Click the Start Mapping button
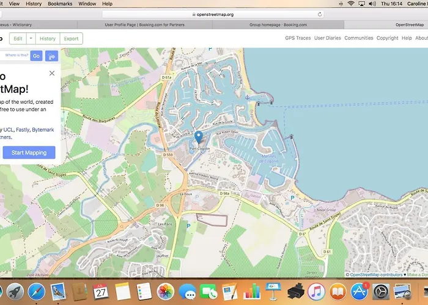 [29, 152]
